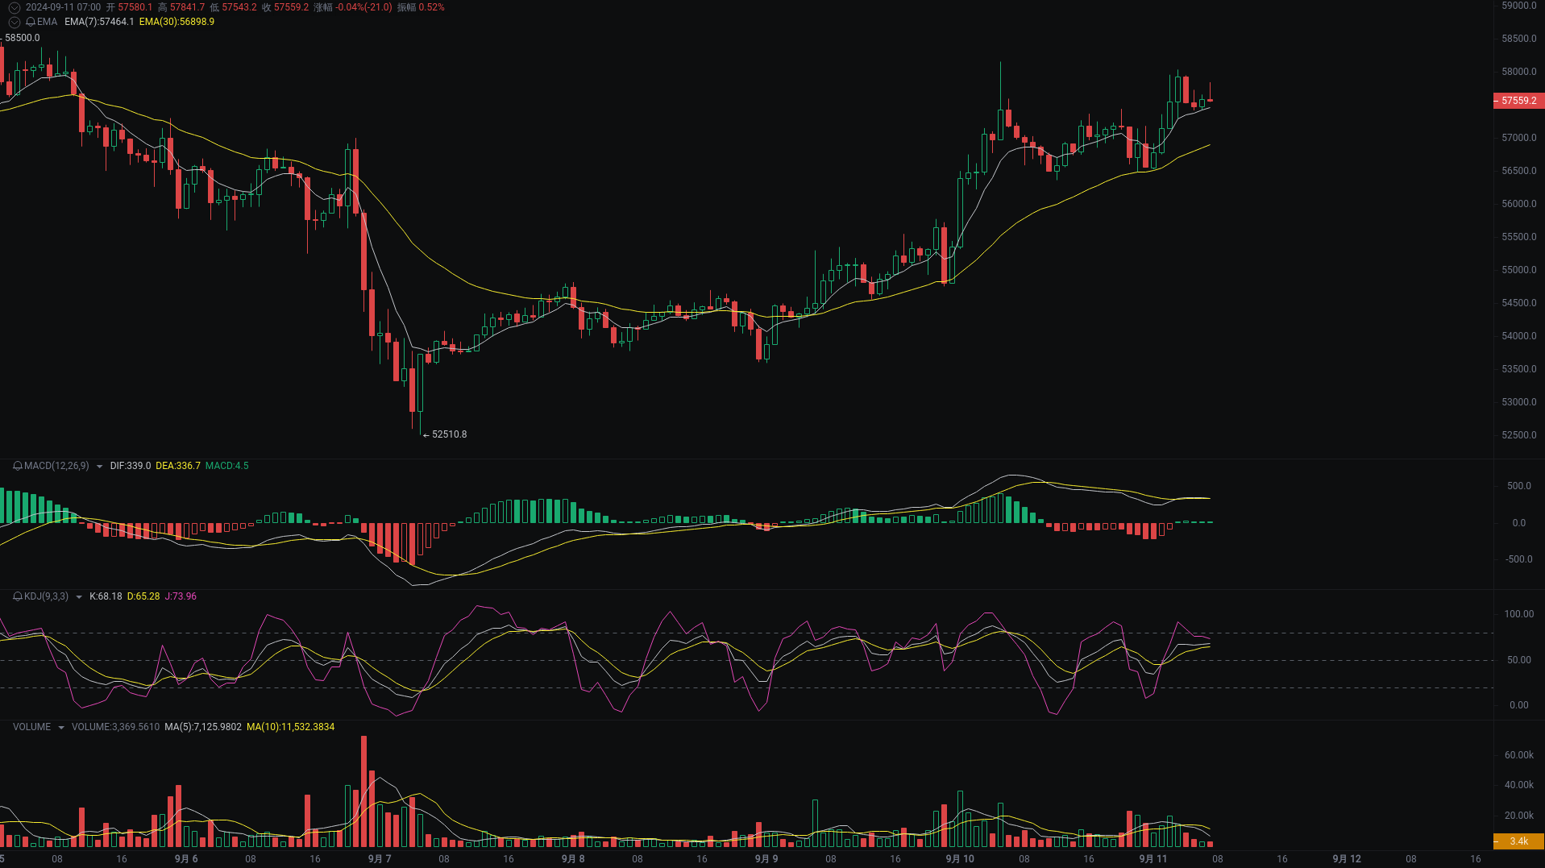Toggle the DEA:336.7 line label
Image resolution: width=1545 pixels, height=868 pixels.
(179, 466)
